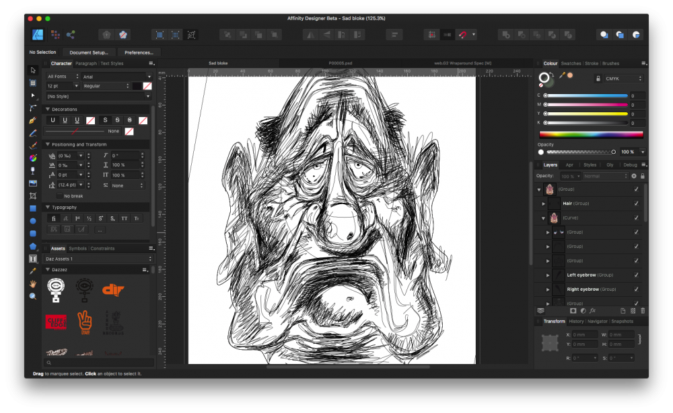Select the Colour Picker tool

click(32, 270)
